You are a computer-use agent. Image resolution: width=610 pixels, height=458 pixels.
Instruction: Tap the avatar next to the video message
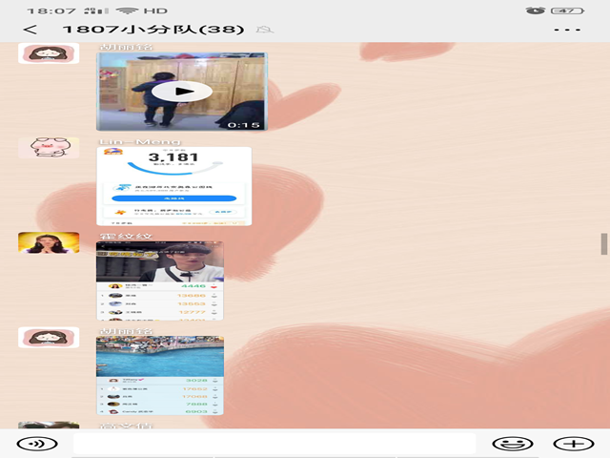tap(49, 53)
